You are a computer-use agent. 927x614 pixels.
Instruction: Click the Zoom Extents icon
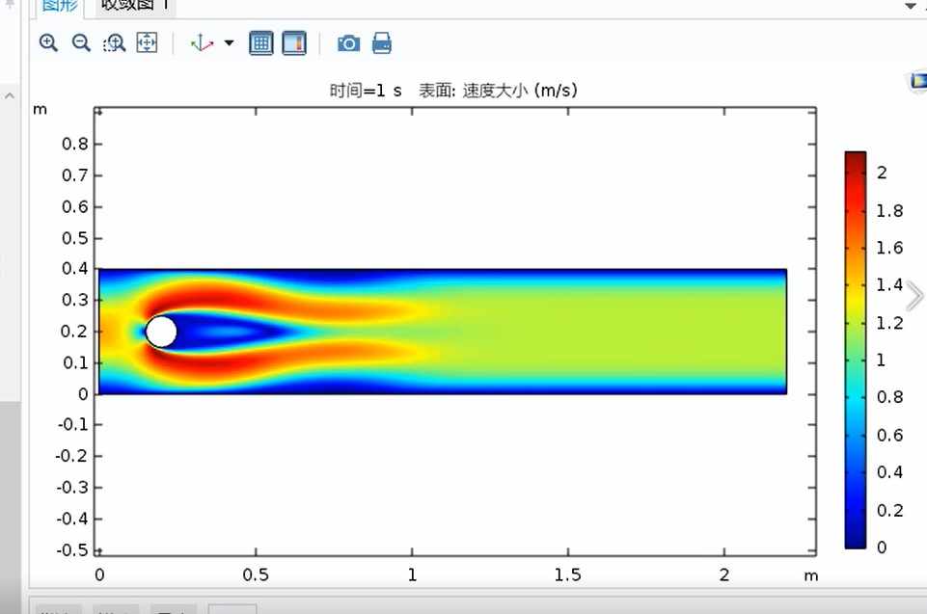147,42
